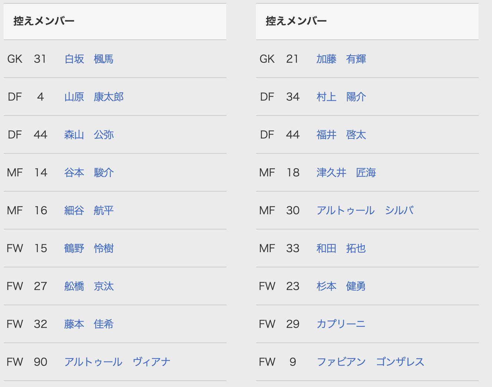Open goalkeeper 加藤 有輝 link
Screen dimensions: 492x387
[x=341, y=59]
